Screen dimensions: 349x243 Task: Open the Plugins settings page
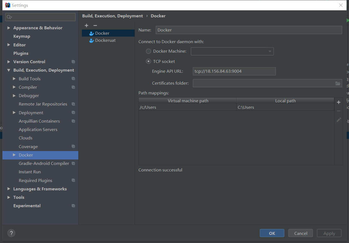[x=21, y=53]
